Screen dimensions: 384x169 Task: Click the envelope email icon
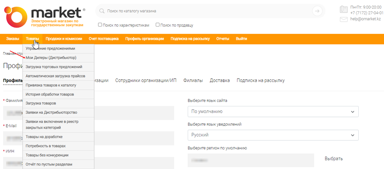(343, 19)
